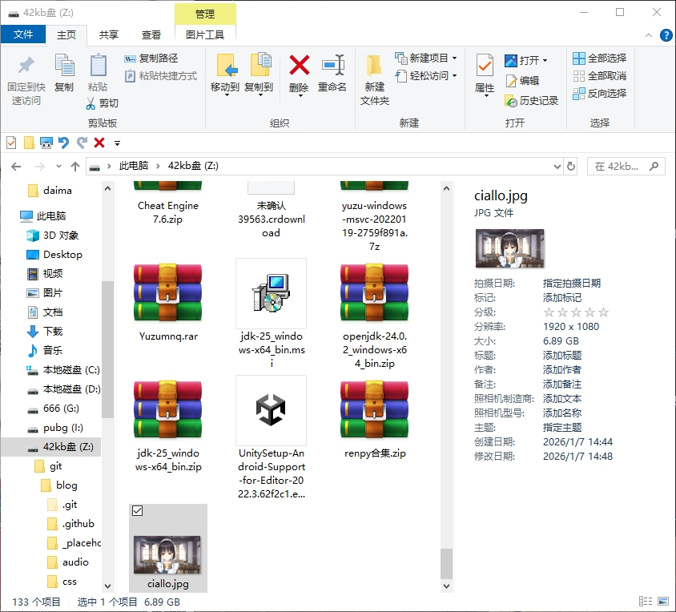Click new folder icon in quick access toolbar
The image size is (676, 612).
[29, 143]
